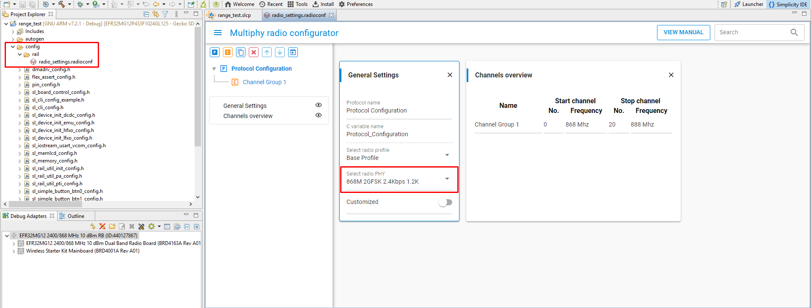Image resolution: width=811 pixels, height=308 pixels.
Task: Toggle the Customized switch
Action: 445,202
